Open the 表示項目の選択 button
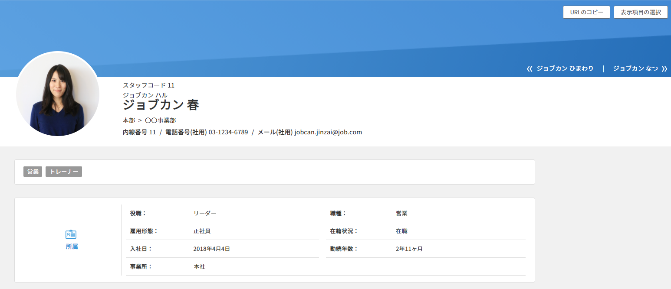671x289 pixels. click(x=641, y=12)
